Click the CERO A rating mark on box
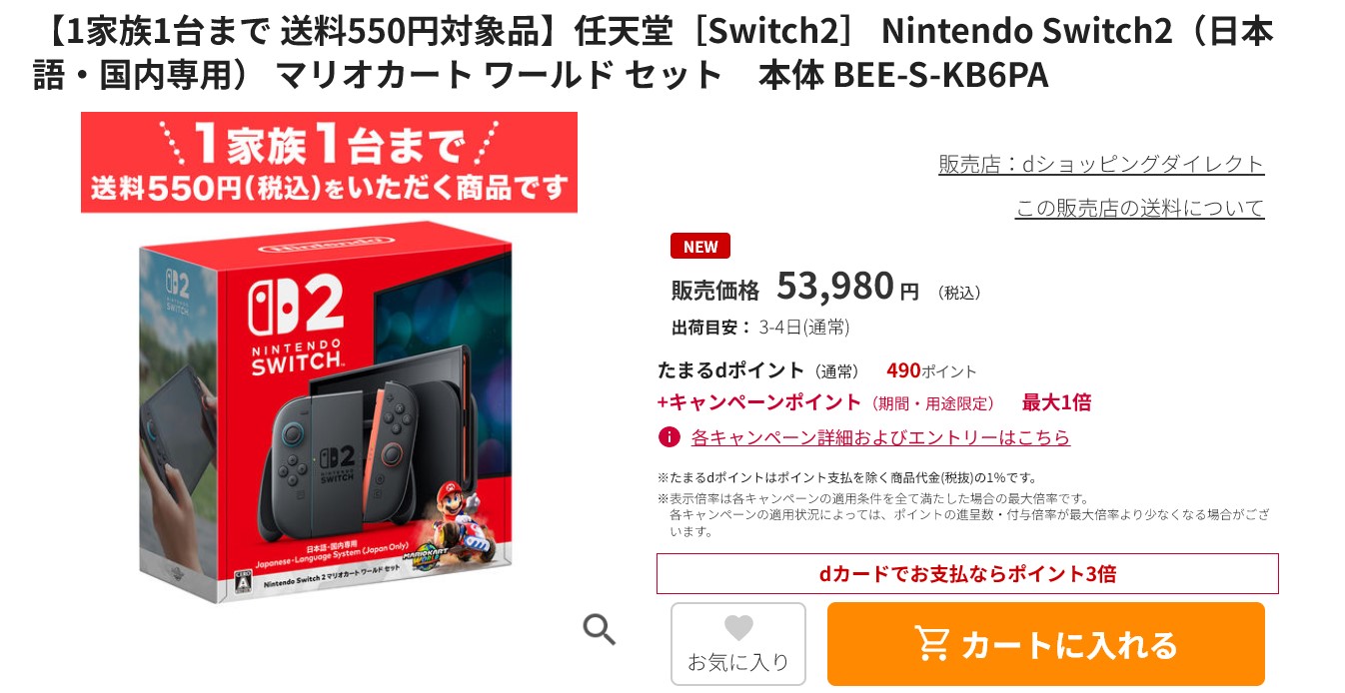This screenshot has width=1345, height=693. tap(240, 583)
